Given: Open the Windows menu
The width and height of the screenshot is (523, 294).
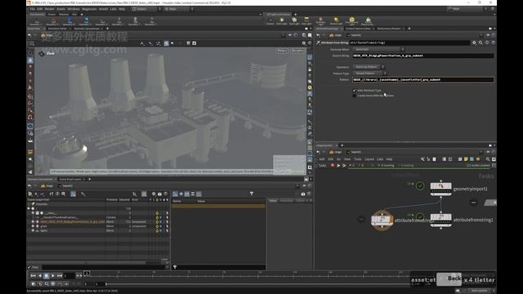Looking at the screenshot, I should click(x=74, y=9).
